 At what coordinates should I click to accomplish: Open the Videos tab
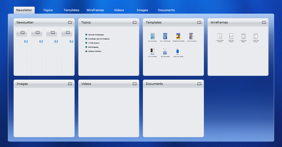click(119, 10)
